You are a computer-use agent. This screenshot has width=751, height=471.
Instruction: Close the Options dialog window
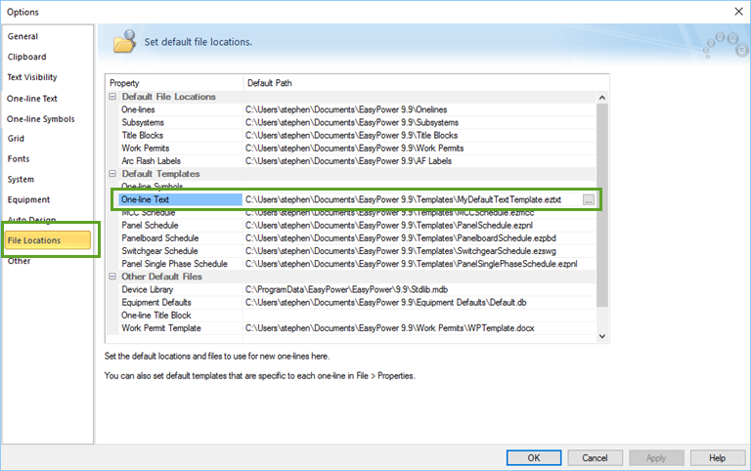[738, 12]
